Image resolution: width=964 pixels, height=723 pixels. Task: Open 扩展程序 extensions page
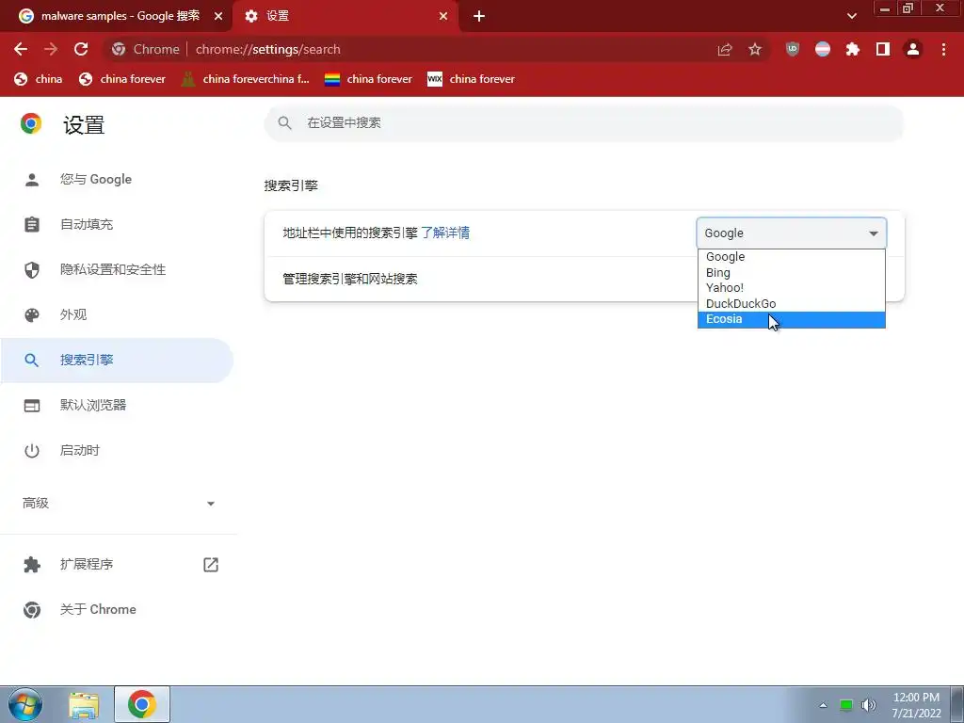(x=117, y=565)
